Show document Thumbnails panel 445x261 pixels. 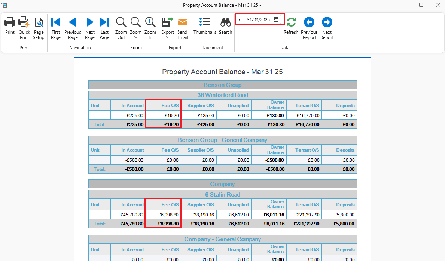click(x=205, y=22)
